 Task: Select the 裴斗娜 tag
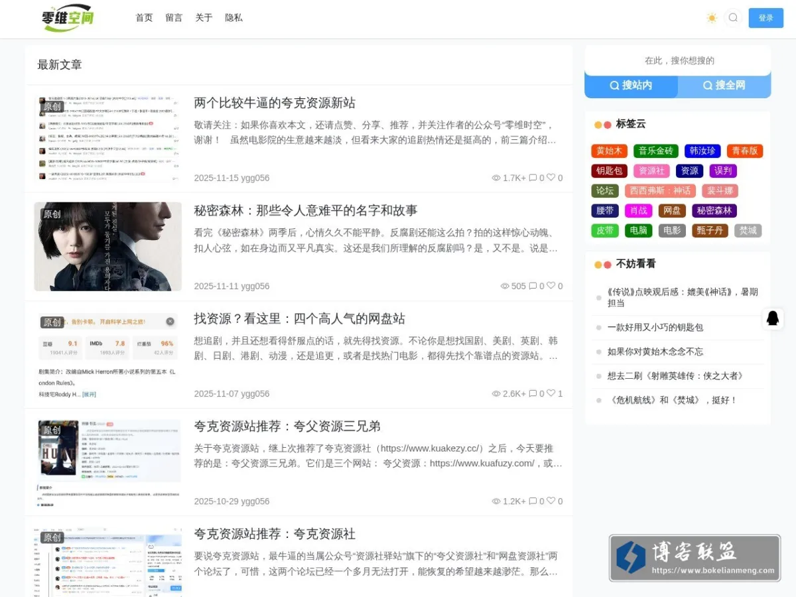point(720,190)
